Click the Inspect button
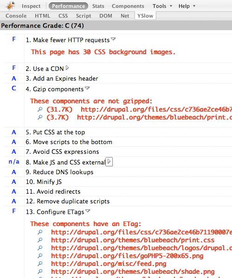Viewport: 232px width, 278px height. pyautogui.click(x=31, y=6)
